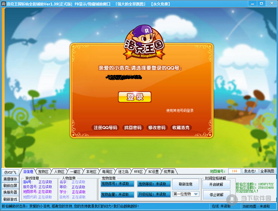278x211 pixels.
Task: Click the 洛Q号 正在读取 row
Action: click(x=38, y=182)
